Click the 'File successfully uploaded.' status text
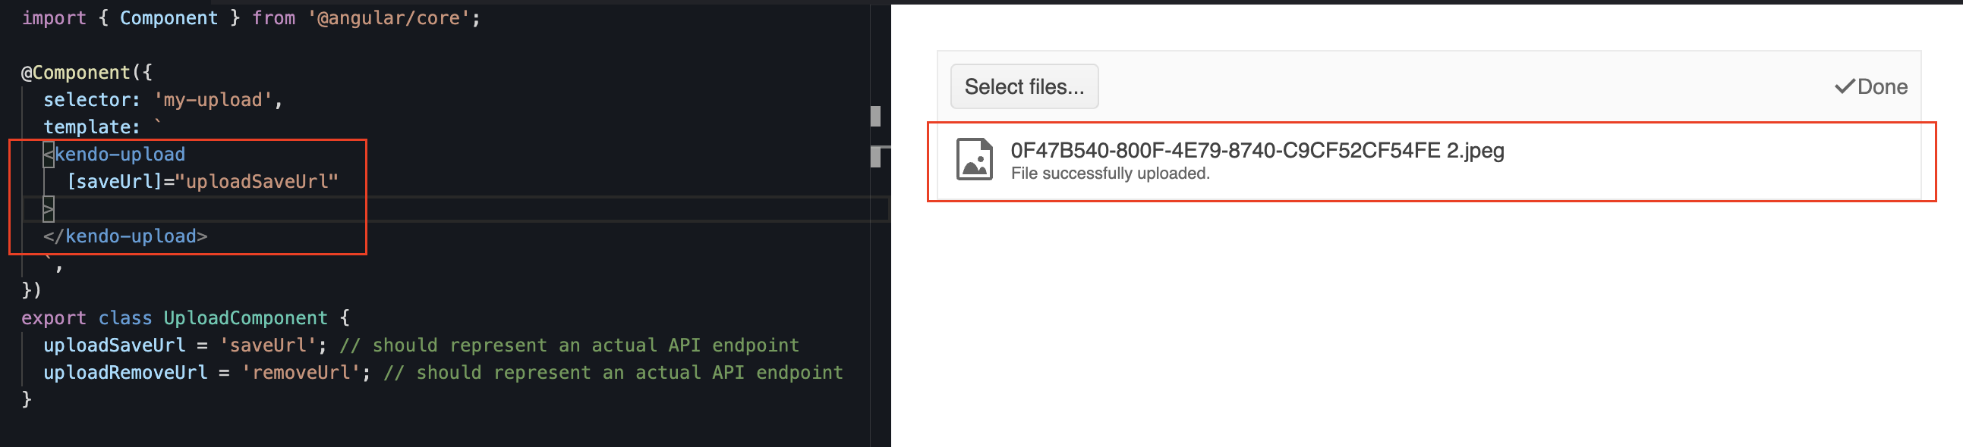 coord(1110,173)
